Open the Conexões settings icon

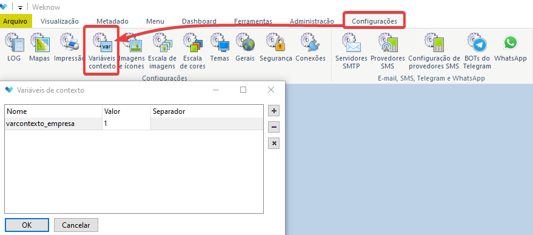[x=310, y=47]
